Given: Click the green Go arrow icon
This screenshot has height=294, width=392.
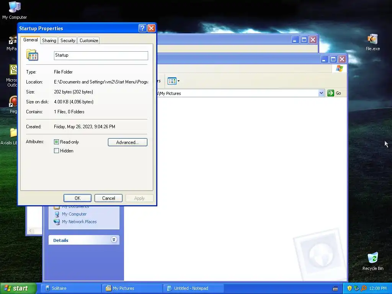Looking at the screenshot, I should (x=330, y=93).
